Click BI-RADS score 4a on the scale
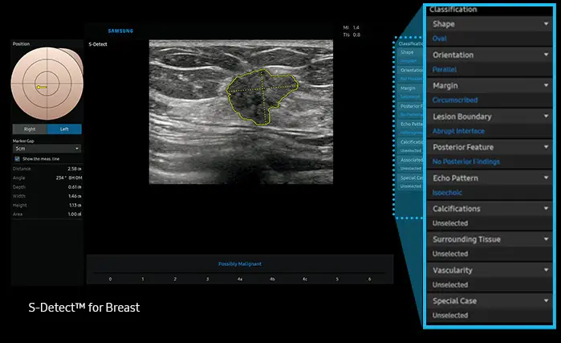Image resolution: width=561 pixels, height=343 pixels. [240, 279]
